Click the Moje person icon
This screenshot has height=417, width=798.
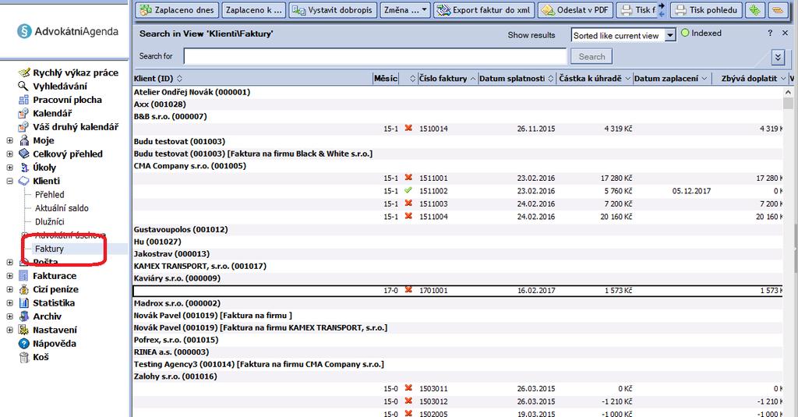(x=24, y=140)
